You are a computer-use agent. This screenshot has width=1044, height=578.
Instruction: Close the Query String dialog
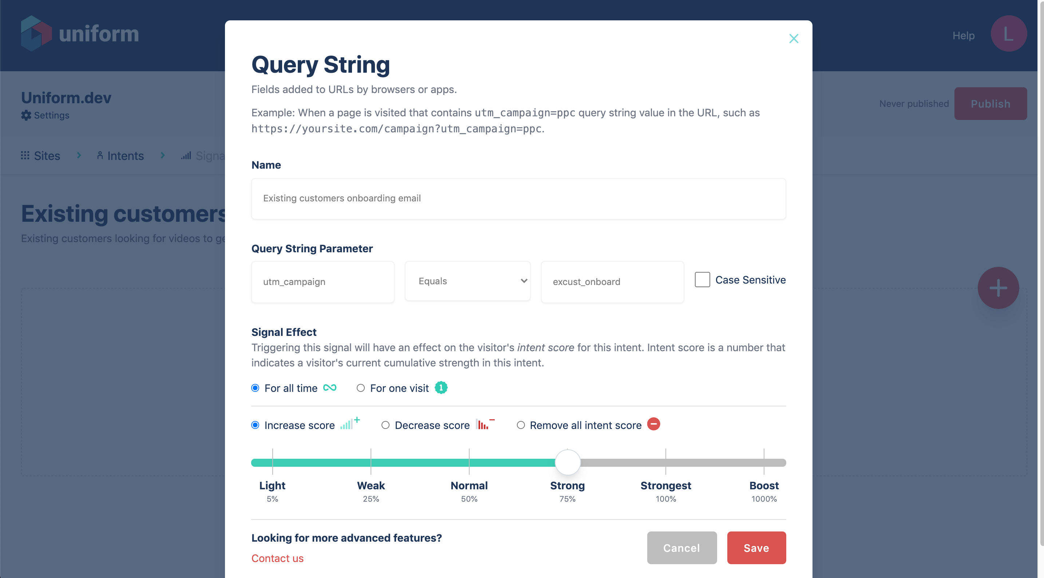pyautogui.click(x=794, y=39)
